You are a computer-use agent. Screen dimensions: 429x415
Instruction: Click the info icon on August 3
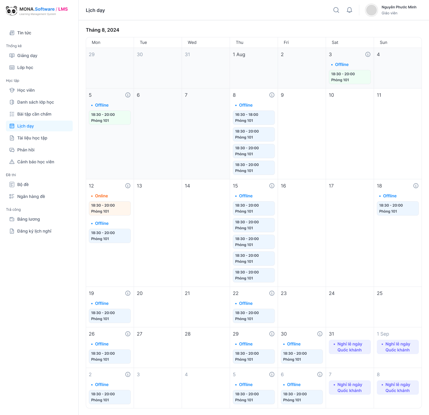[x=368, y=54]
